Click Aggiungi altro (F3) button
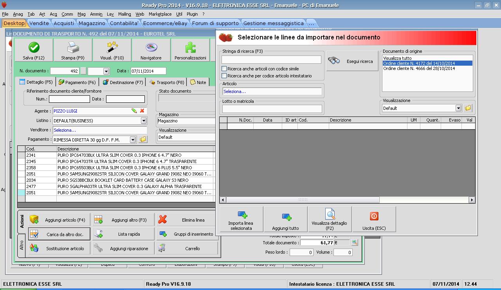The image size is (501, 290). click(123, 220)
